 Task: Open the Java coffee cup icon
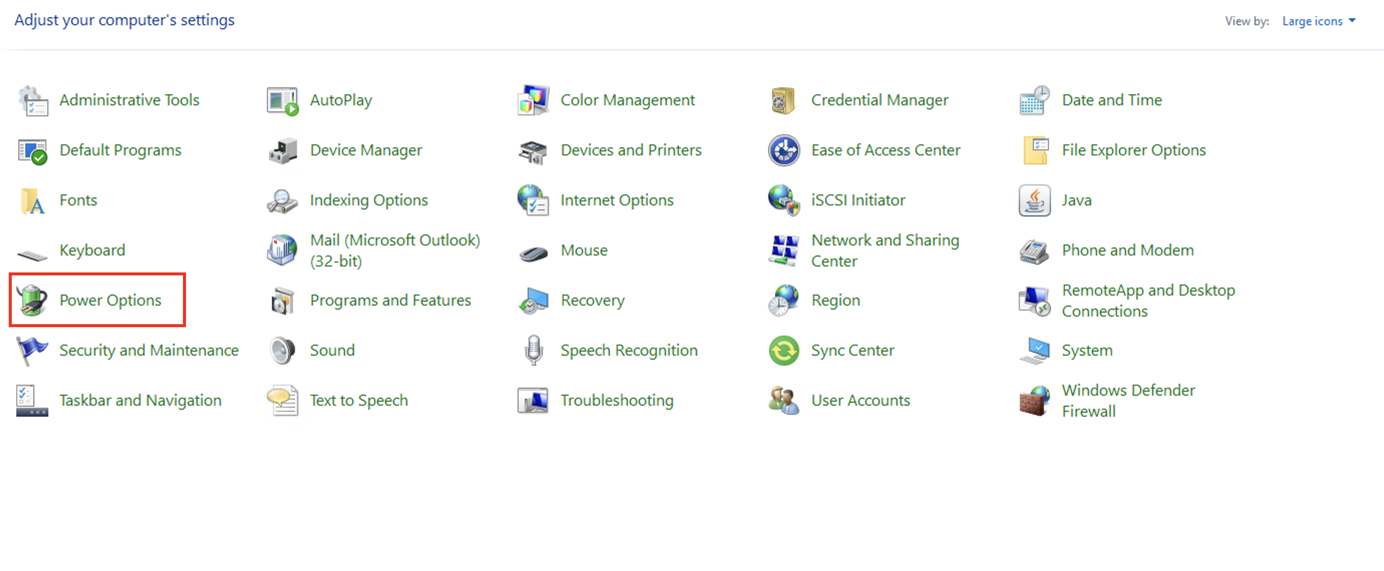pyautogui.click(x=1034, y=200)
